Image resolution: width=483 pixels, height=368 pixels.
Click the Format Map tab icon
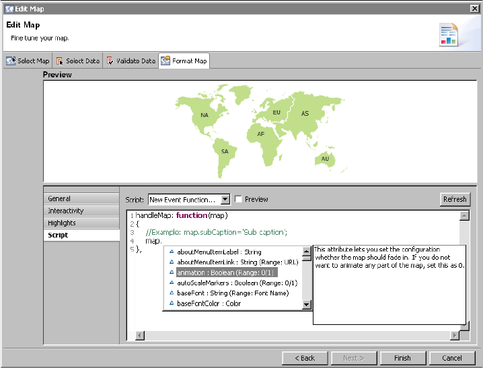click(165, 61)
